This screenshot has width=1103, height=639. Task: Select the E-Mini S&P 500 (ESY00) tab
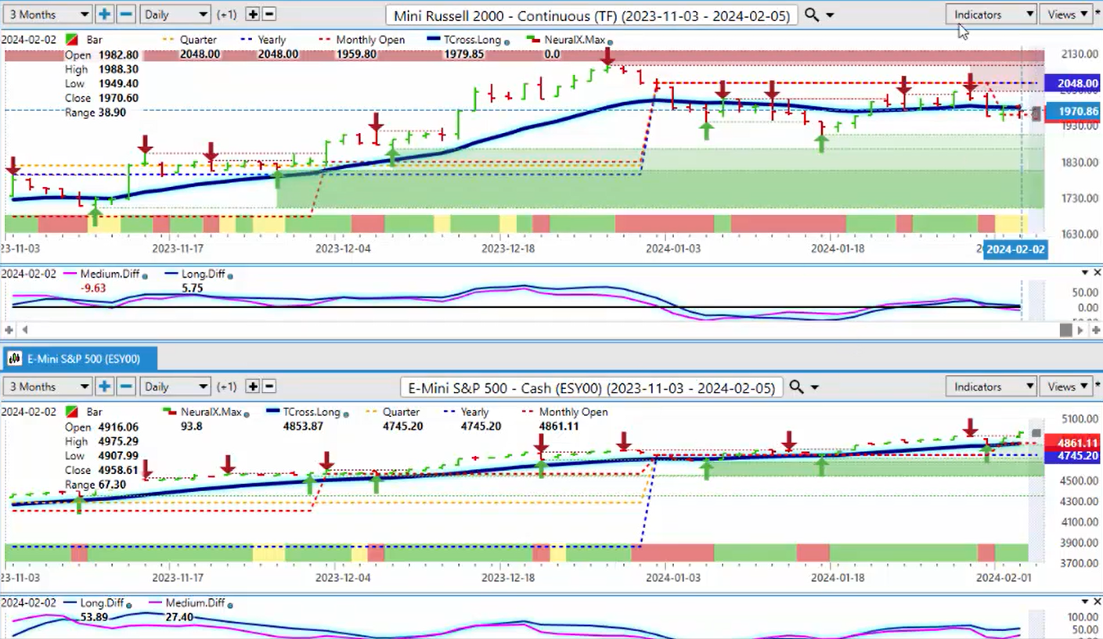tap(81, 359)
